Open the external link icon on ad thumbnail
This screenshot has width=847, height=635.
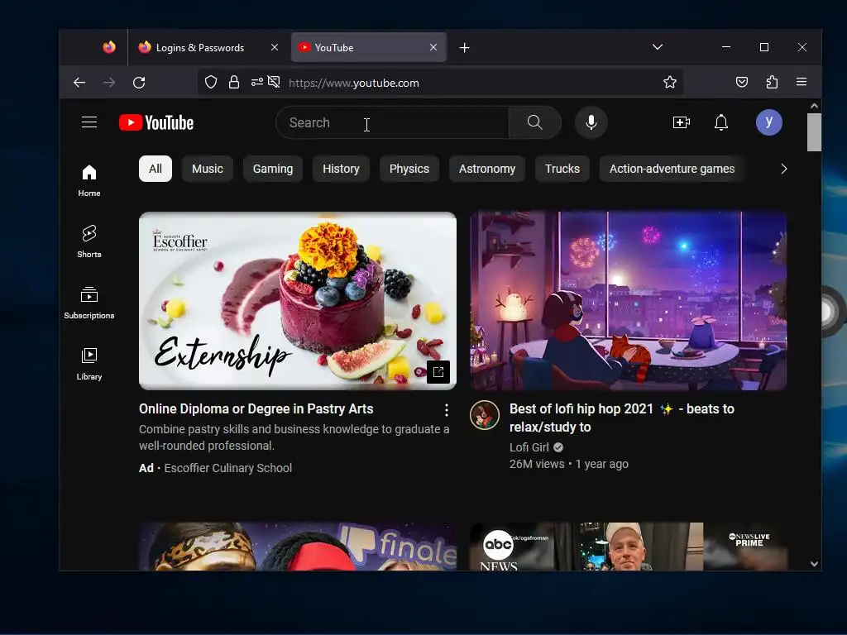pos(438,372)
